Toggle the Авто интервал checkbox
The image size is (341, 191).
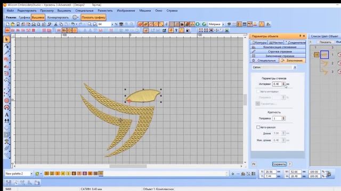coord(258,91)
